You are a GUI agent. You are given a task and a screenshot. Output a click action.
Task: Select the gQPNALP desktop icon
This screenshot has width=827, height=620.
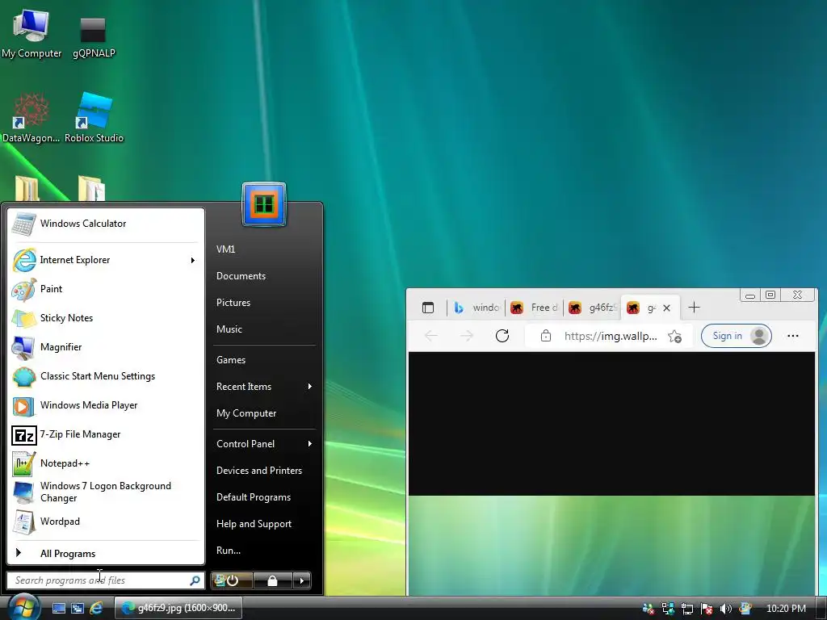(x=94, y=36)
